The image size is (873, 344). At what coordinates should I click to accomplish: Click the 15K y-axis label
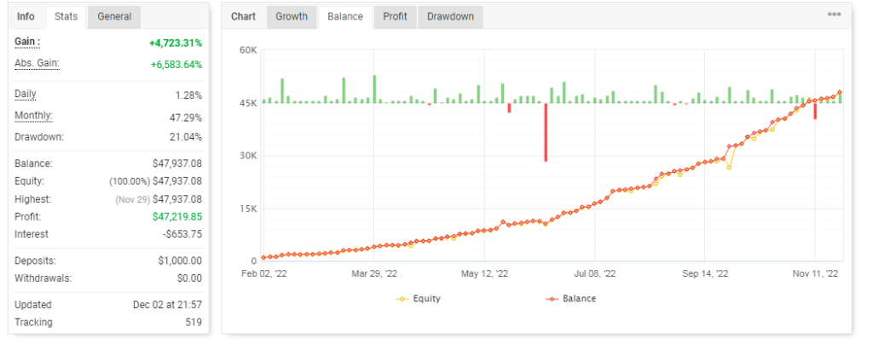point(247,209)
